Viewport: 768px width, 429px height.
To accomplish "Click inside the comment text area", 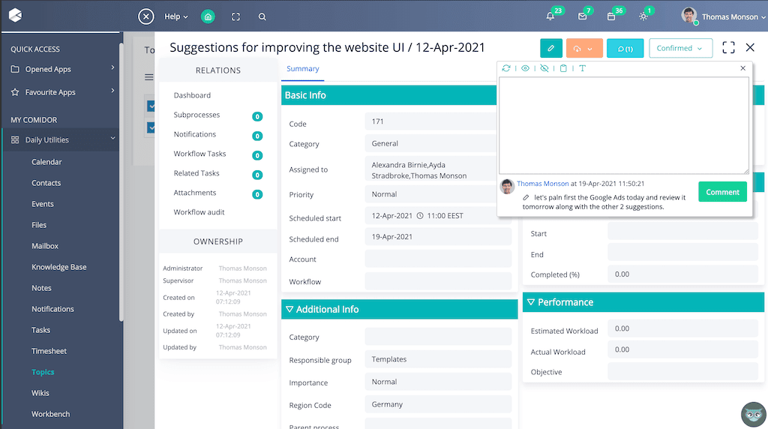I will [623, 125].
